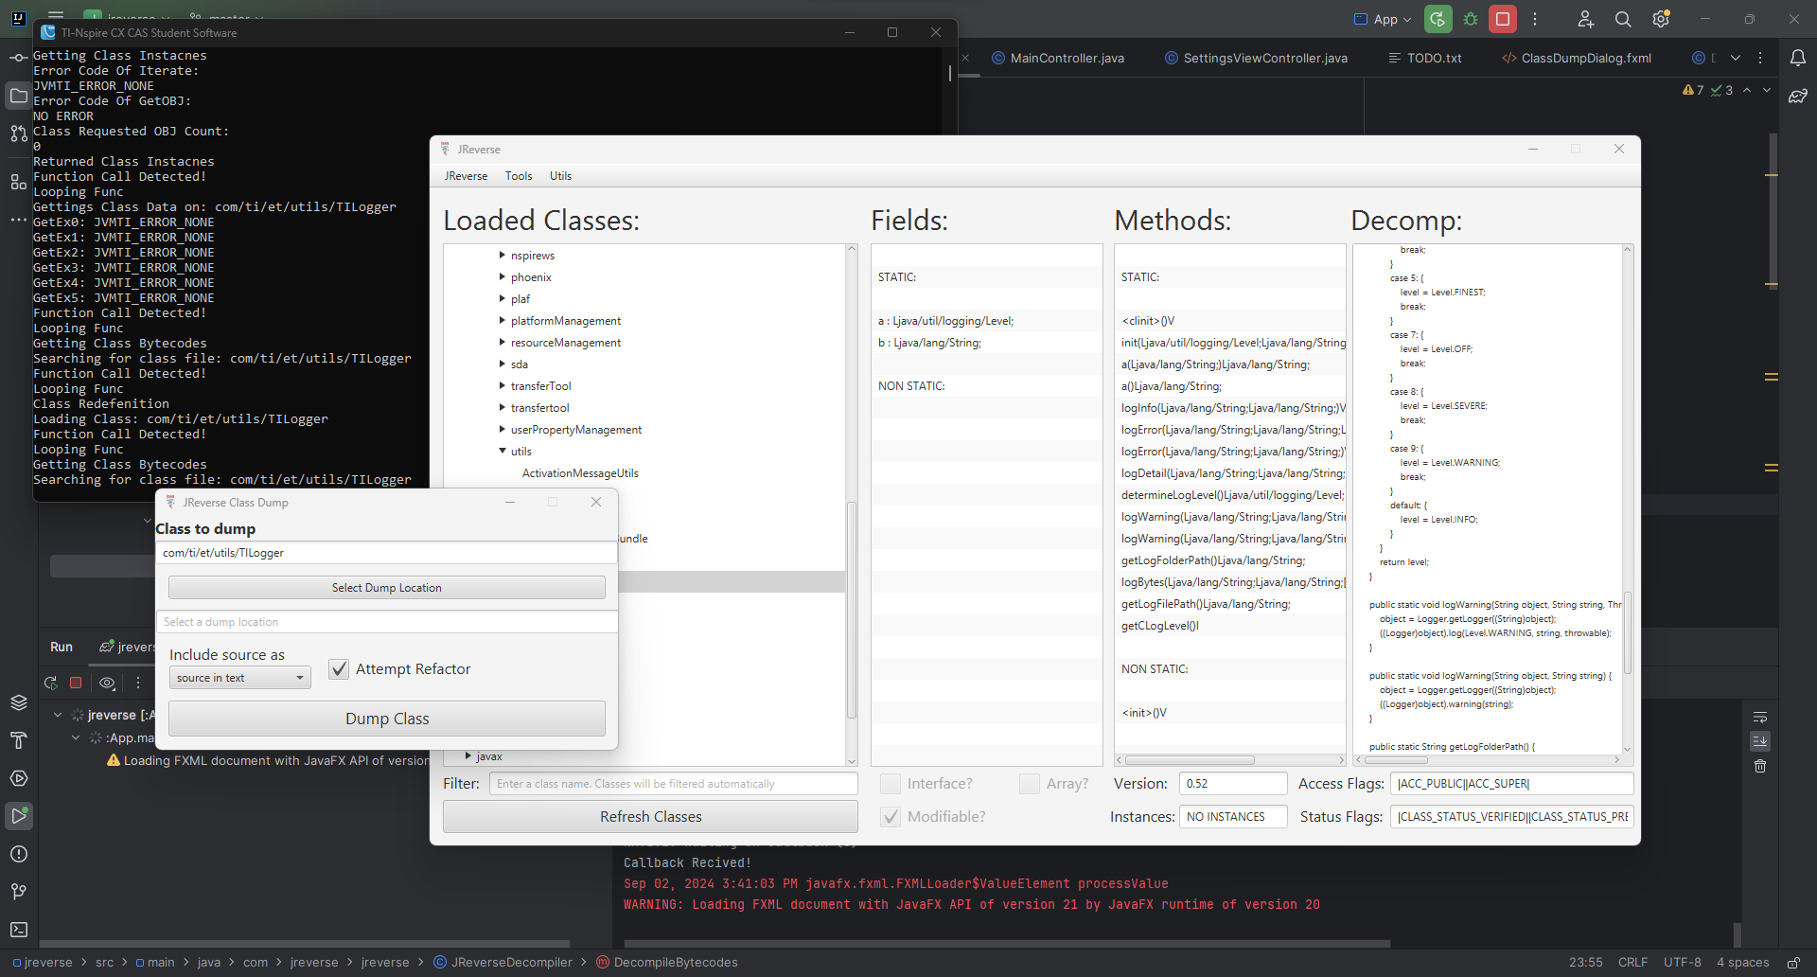Screen dimensions: 1817x977
Task: Collapse the utils package node
Action: pyautogui.click(x=503, y=452)
